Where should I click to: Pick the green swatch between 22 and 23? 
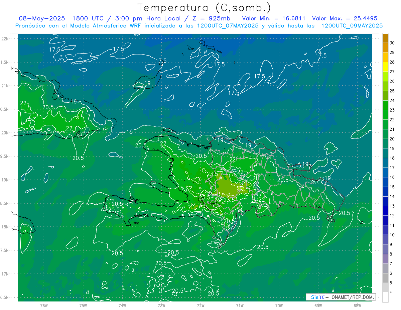point(385,115)
